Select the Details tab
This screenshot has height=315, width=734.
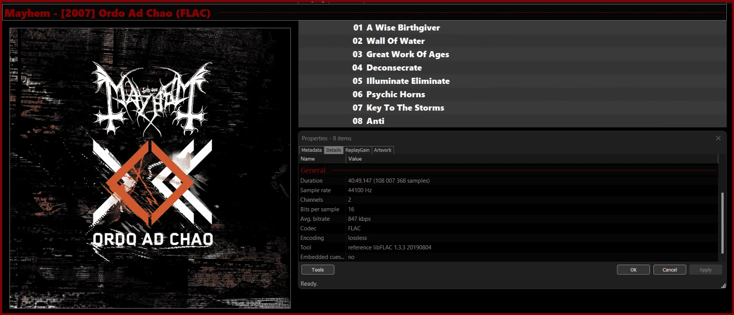pyautogui.click(x=333, y=150)
